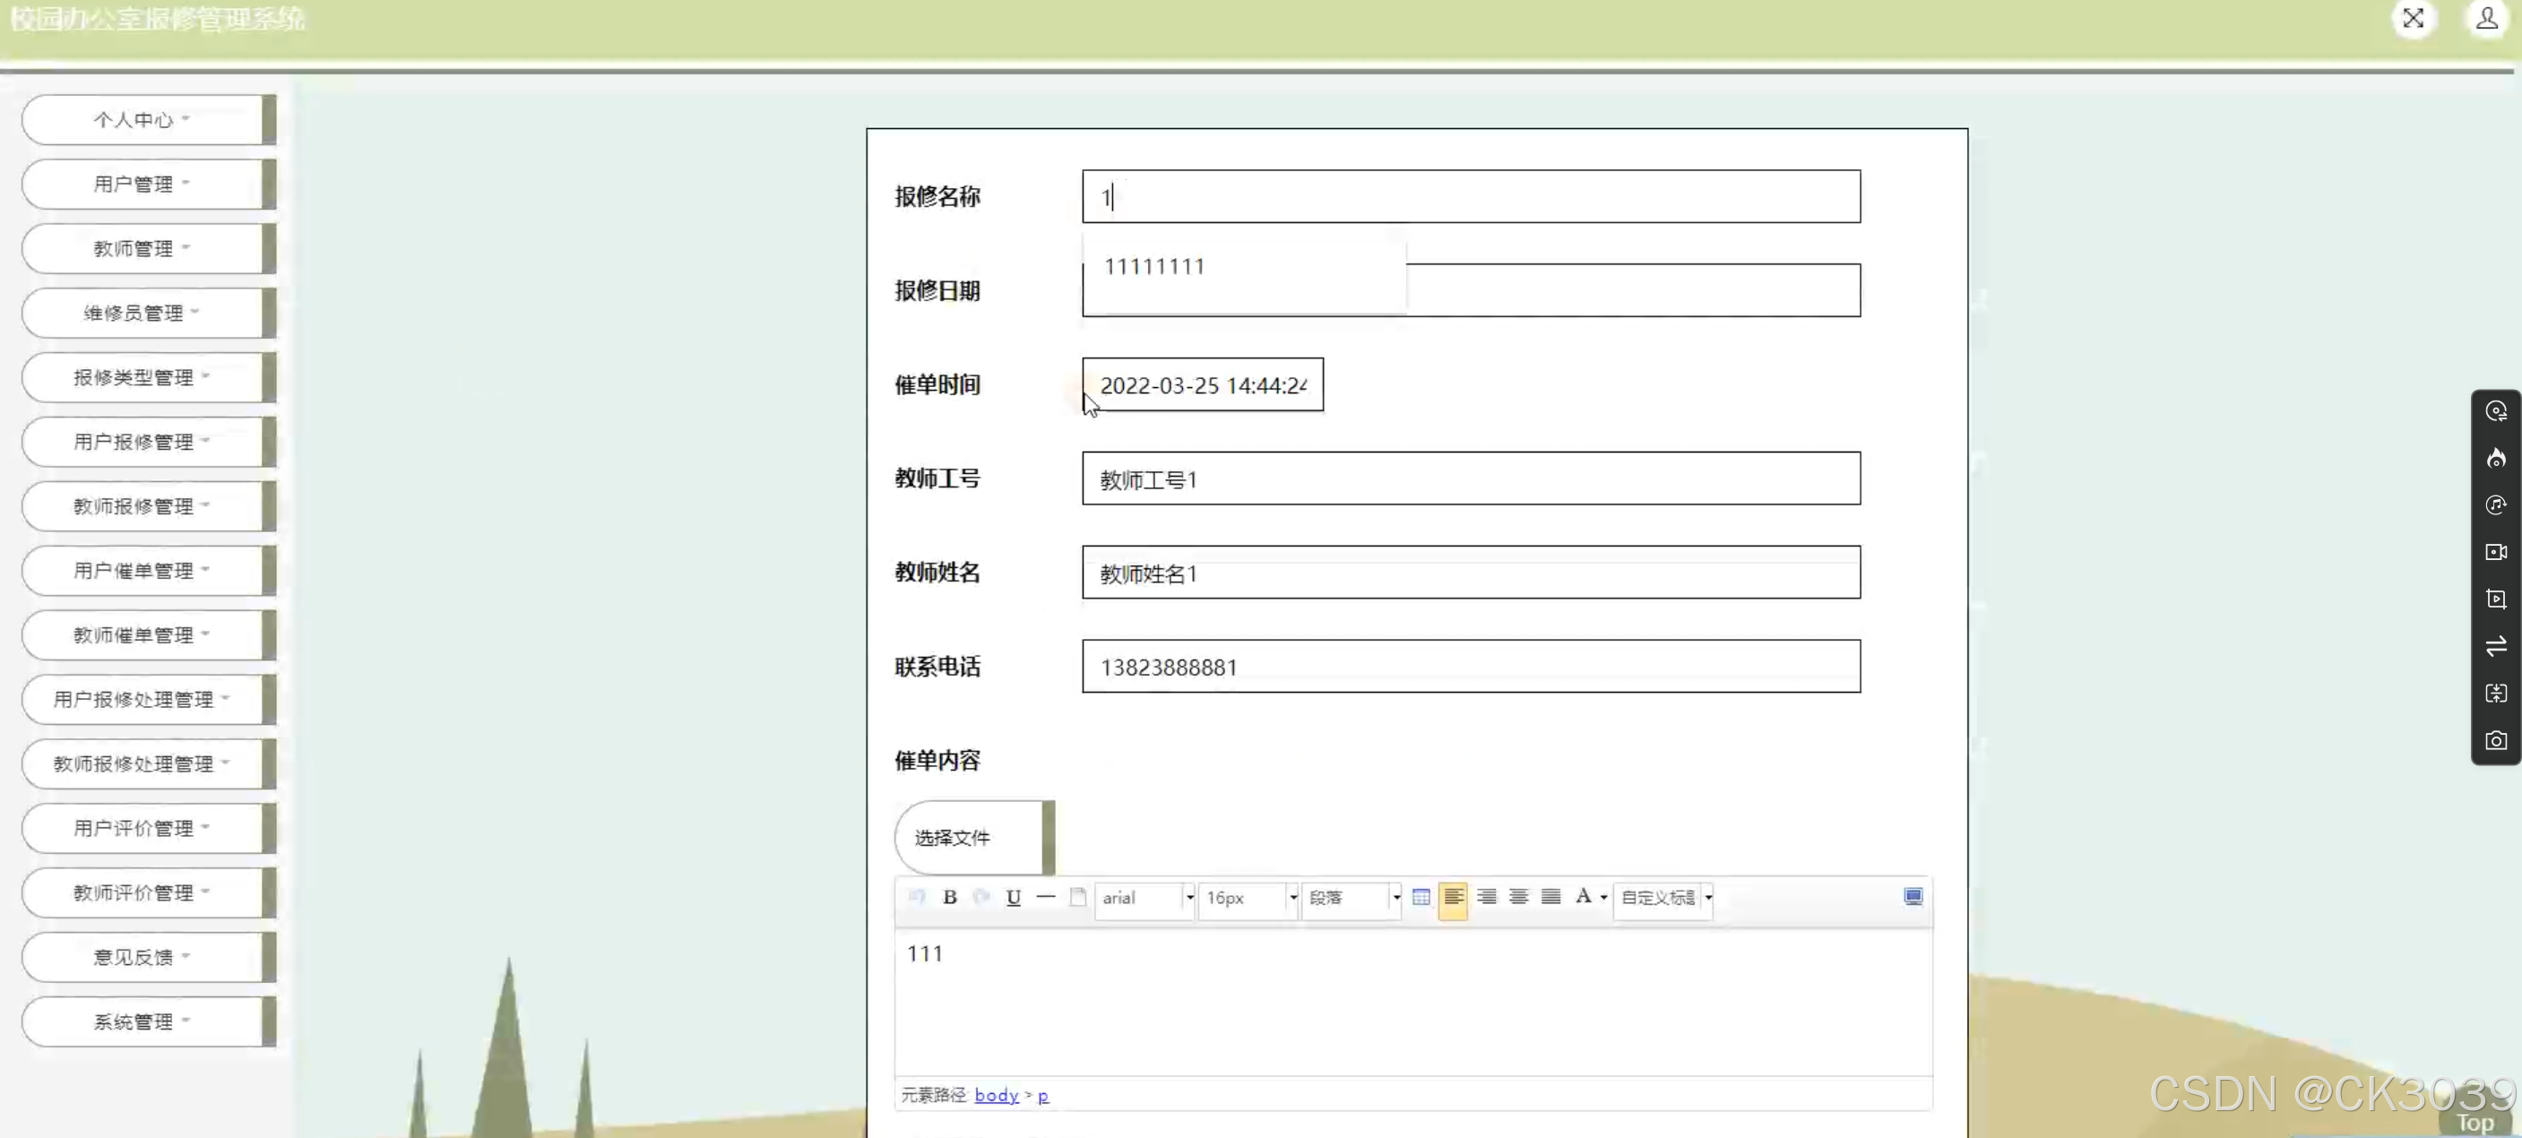2522x1138 pixels.
Task: Open the arial font family dropdown
Action: click(1145, 898)
